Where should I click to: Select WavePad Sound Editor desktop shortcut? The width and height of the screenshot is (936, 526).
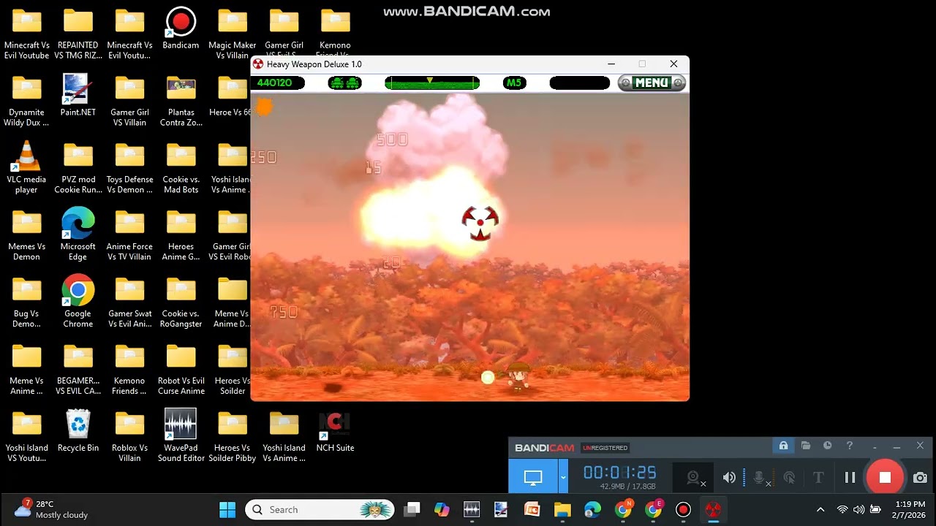pos(181,436)
